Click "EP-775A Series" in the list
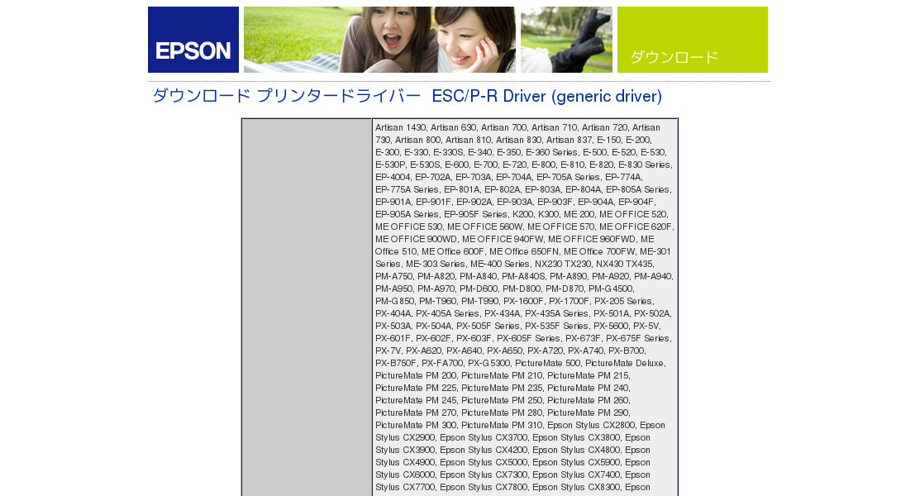The height and width of the screenshot is (496, 915). pos(407,189)
